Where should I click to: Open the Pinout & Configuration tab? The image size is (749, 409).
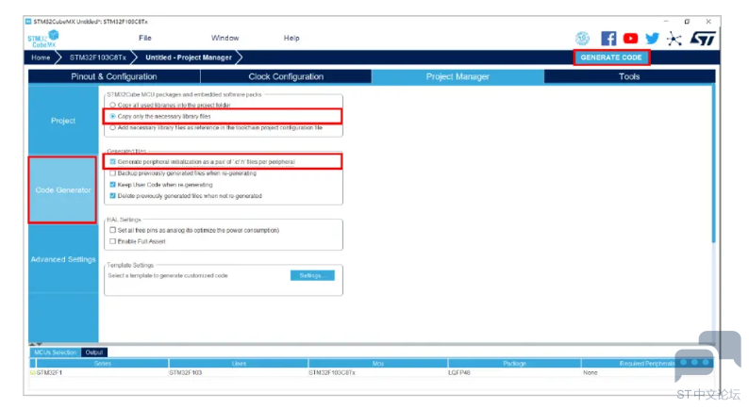tap(112, 76)
